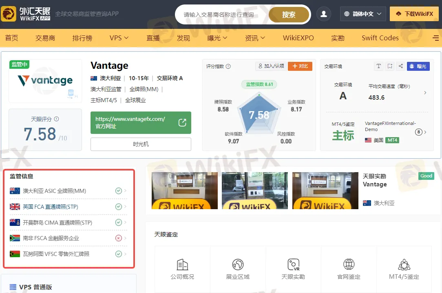Go to 首页 in the navigation bar

click(11, 38)
